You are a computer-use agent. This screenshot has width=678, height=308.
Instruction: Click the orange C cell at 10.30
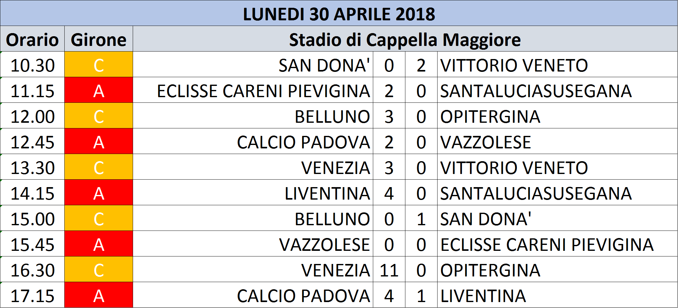(99, 64)
